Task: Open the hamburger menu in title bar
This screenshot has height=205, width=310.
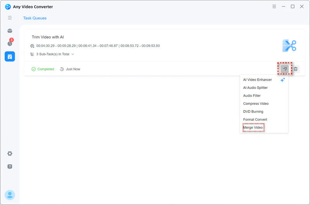Action: click(274, 7)
